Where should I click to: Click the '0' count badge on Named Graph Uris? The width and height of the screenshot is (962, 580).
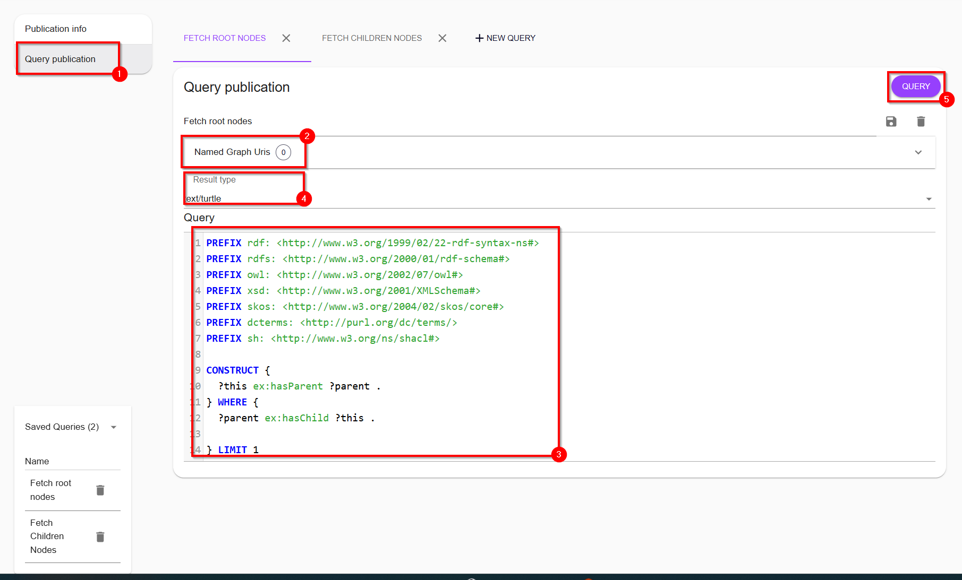click(283, 152)
